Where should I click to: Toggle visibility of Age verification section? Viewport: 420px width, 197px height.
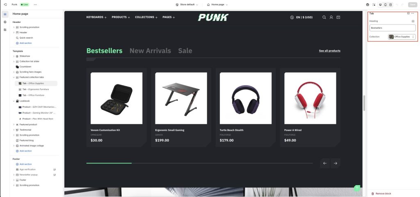55,170
